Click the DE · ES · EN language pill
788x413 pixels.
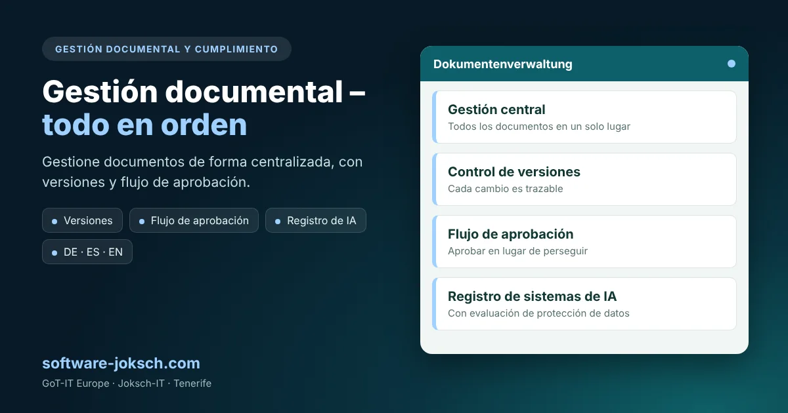tap(87, 252)
